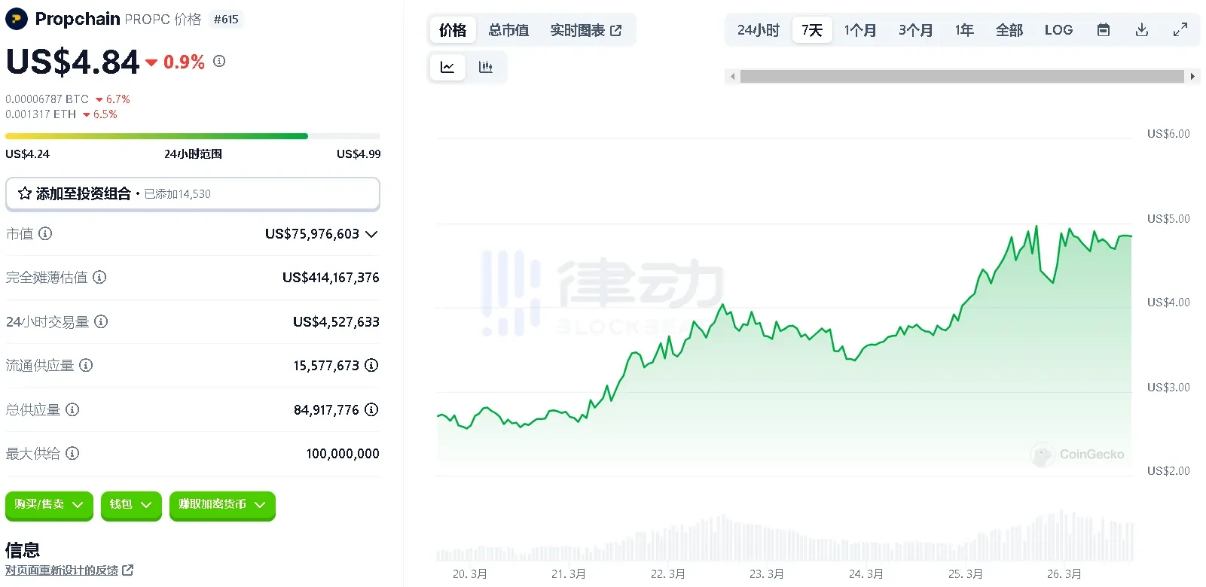Click the 24小时范围 price range bar
Viewport: 1206px width, 587px height.
point(192,136)
